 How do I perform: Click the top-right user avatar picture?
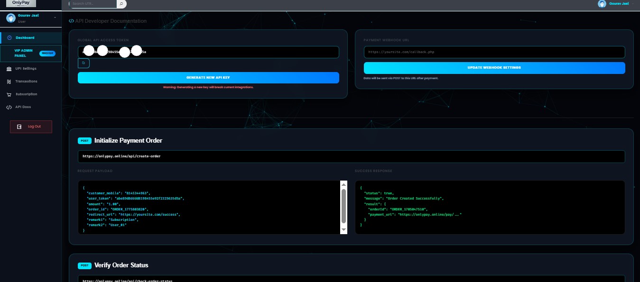pos(602,4)
